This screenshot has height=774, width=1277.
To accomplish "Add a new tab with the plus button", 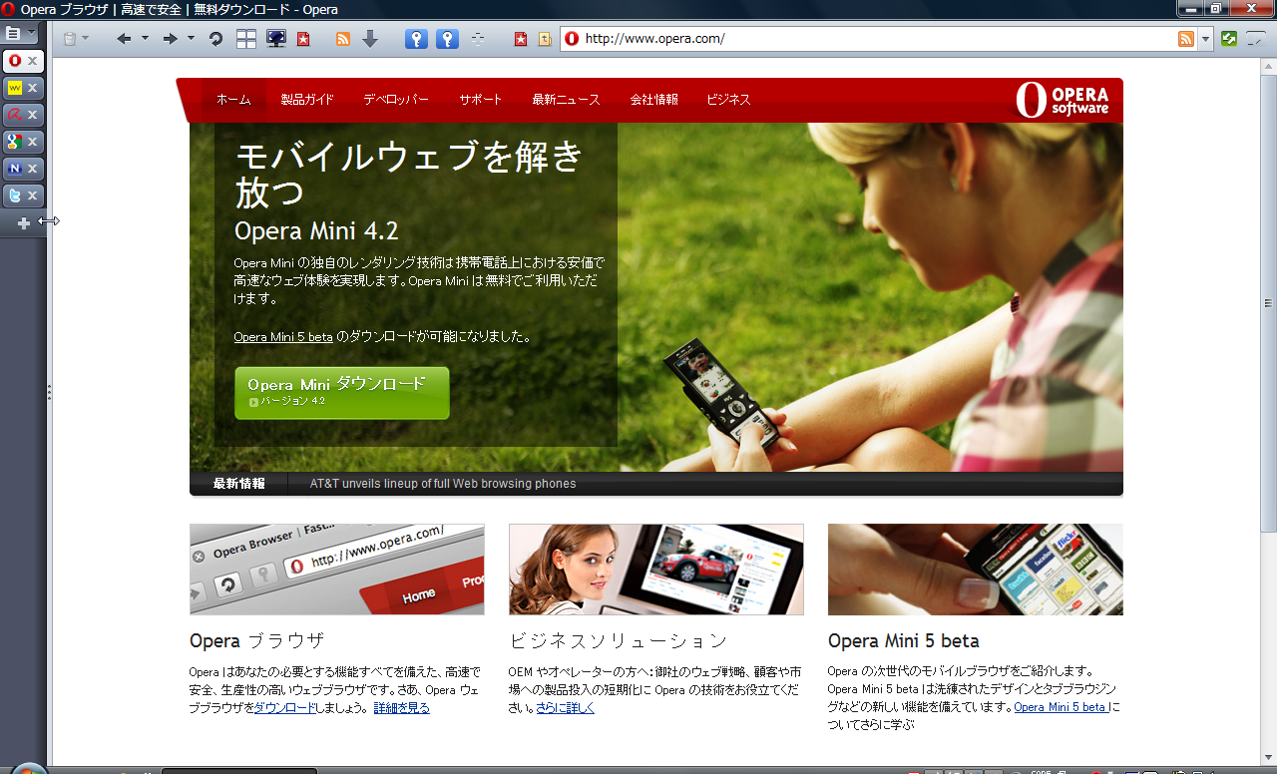I will 24,223.
